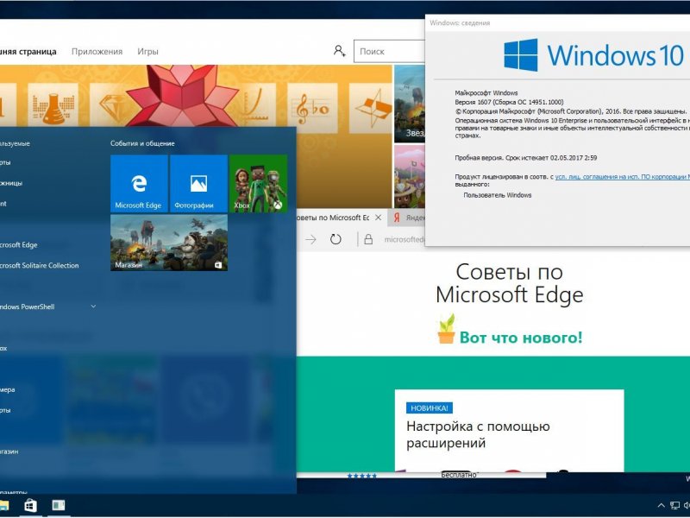Click the 'Пользователь Windows' text in About dialog
The height and width of the screenshot is (518, 690).
pos(498,195)
